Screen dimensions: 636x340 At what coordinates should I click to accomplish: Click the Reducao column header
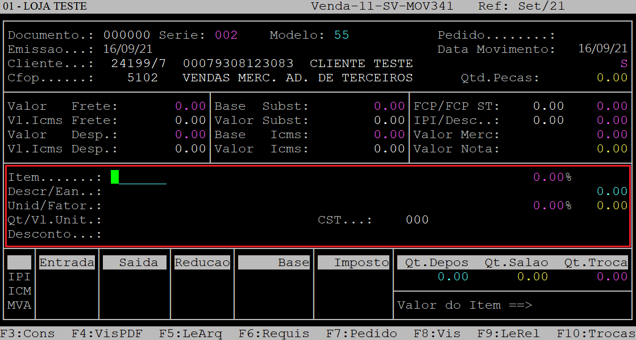[202, 263]
